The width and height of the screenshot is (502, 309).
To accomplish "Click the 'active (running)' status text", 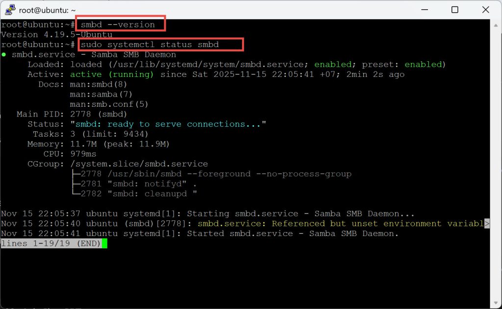I will point(112,74).
